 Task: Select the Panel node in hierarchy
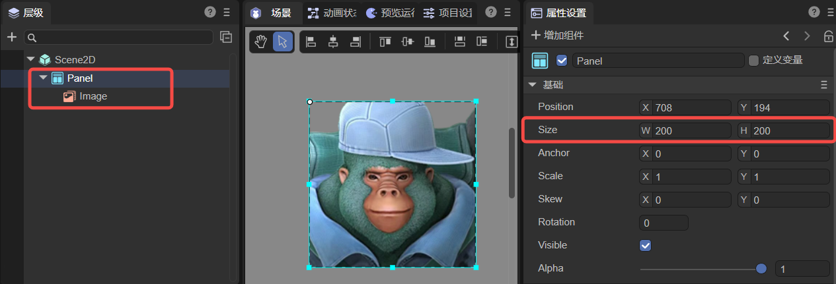click(x=80, y=78)
